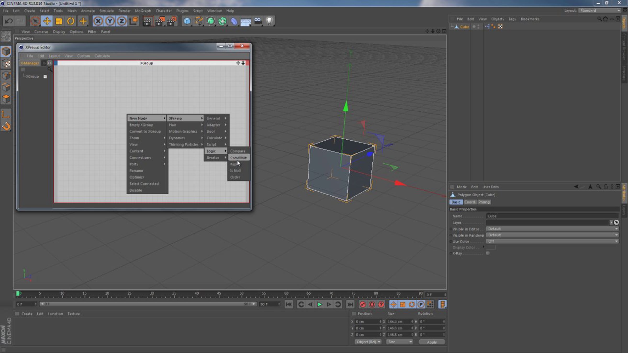Viewport: 628px width, 353px height.
Task: Go to start of timeline
Action: pos(289,304)
